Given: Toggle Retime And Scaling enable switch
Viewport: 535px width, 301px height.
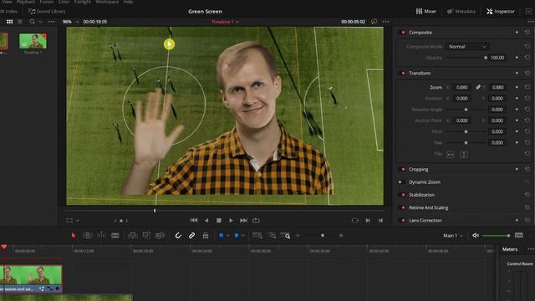Looking at the screenshot, I should (x=403, y=207).
